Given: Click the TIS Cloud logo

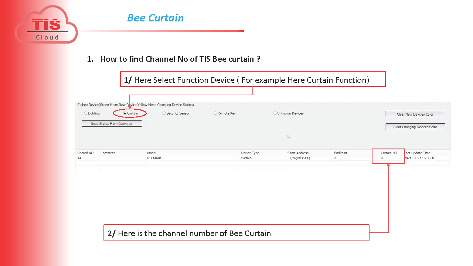Looking at the screenshot, I should click(46, 25).
